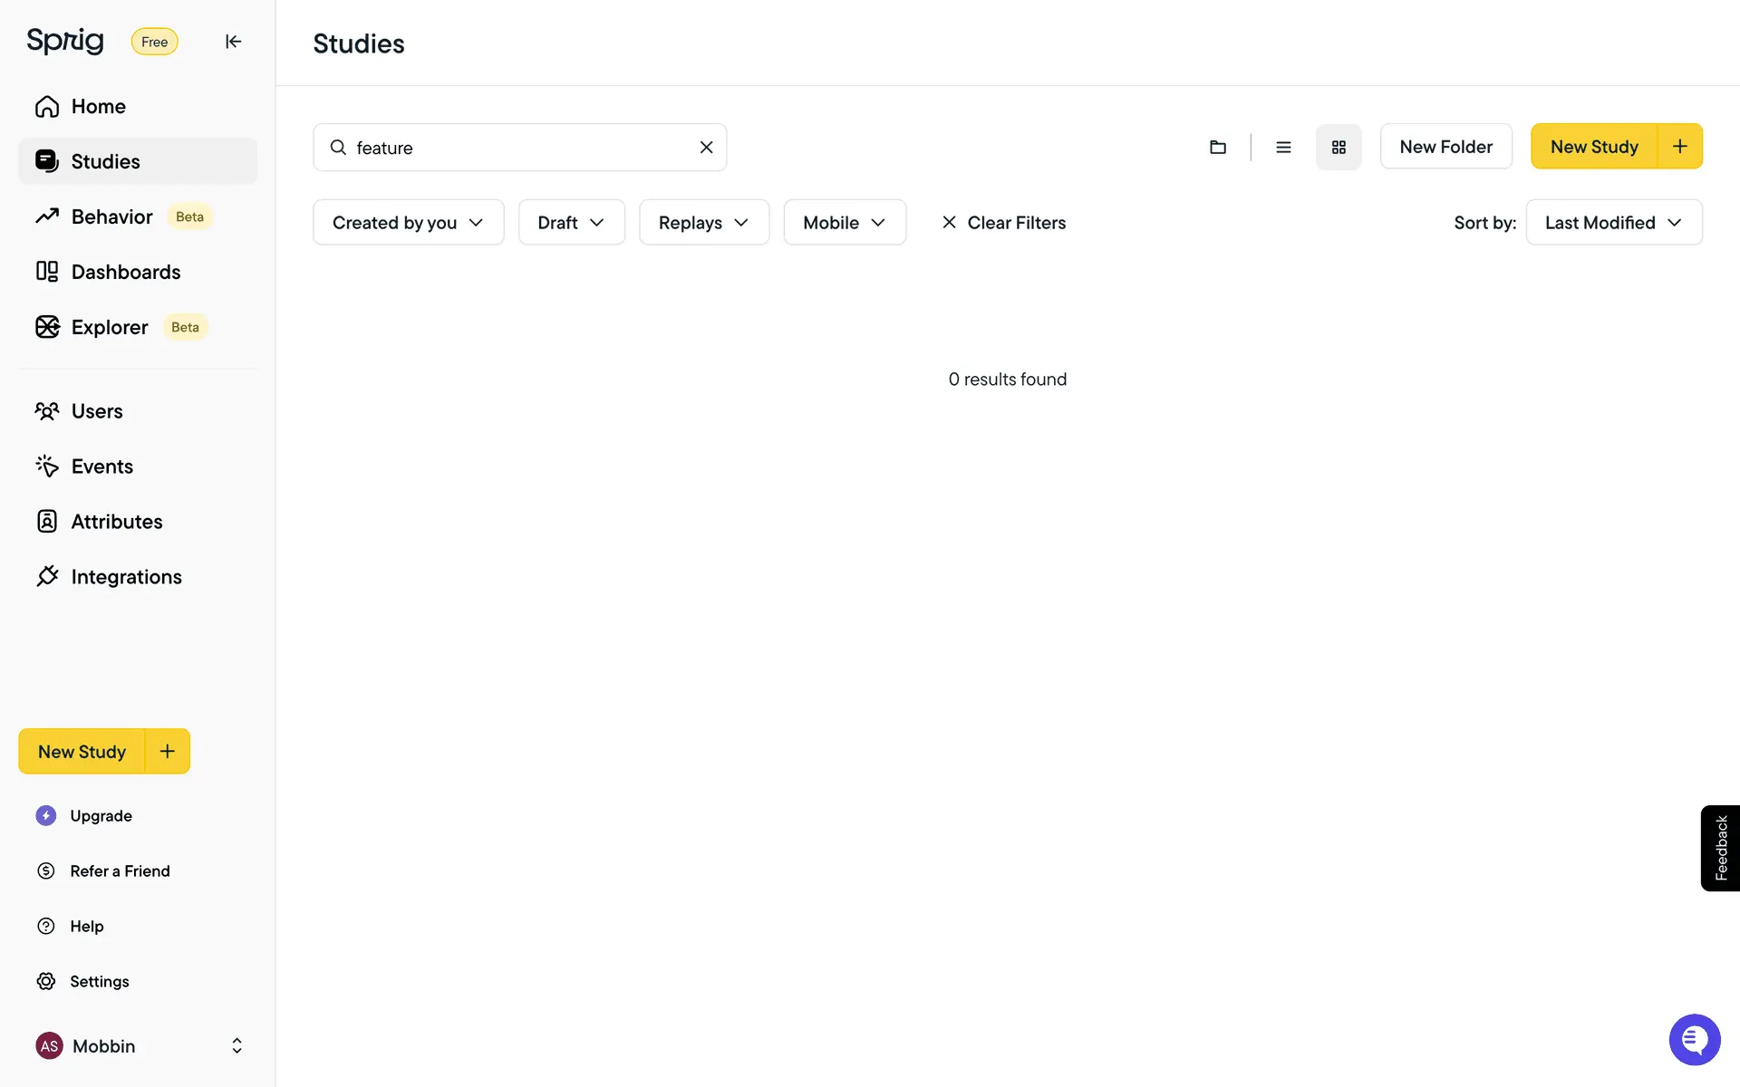
Task: Click the plus beside the top New Study button
Action: pyautogui.click(x=1680, y=147)
